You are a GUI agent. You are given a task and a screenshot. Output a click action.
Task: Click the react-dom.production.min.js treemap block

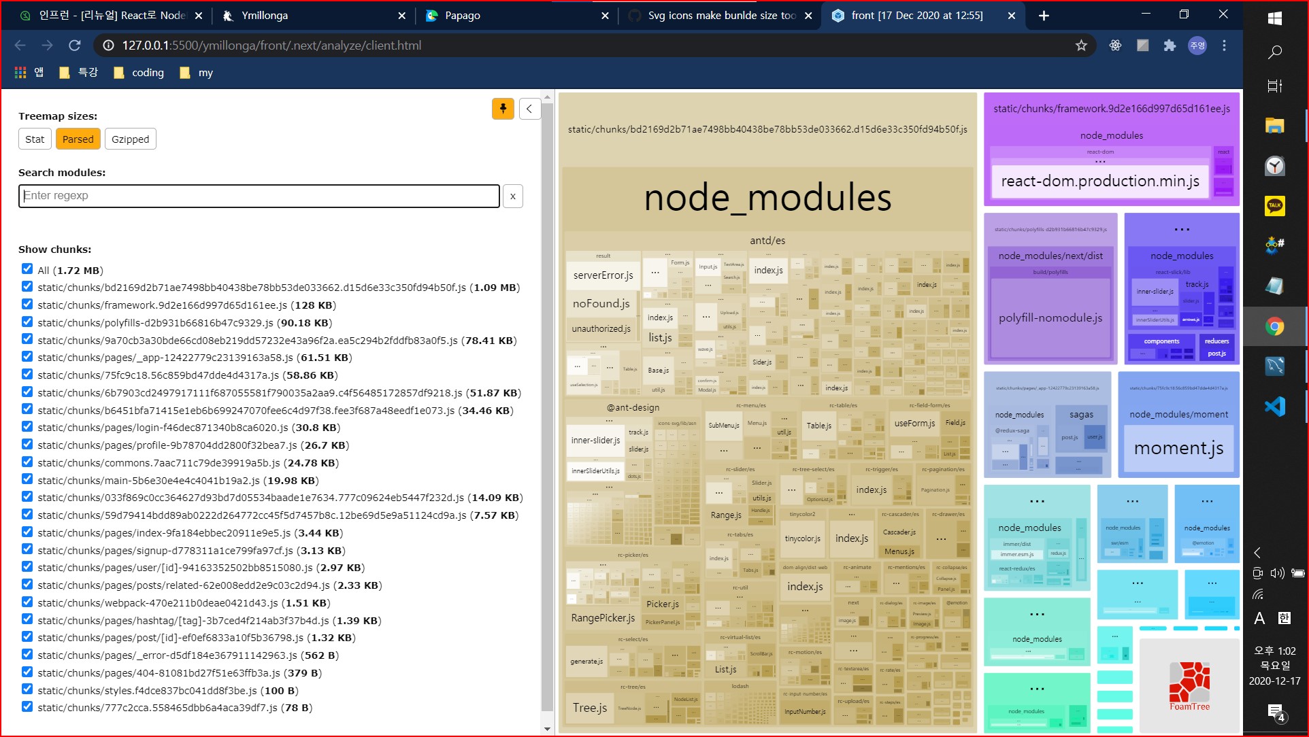point(1100,182)
